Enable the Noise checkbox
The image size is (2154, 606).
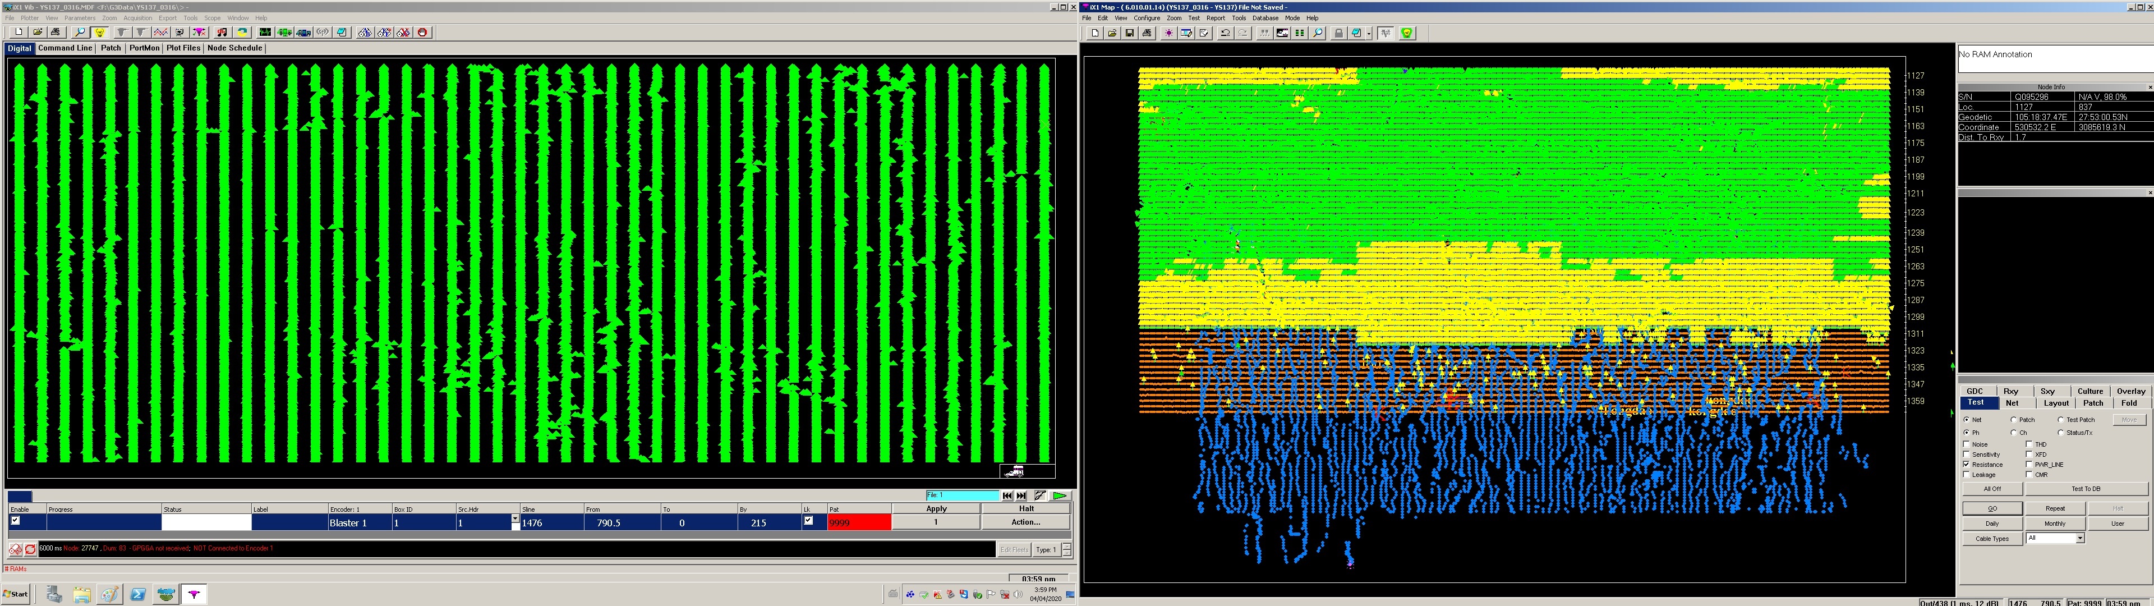point(1967,444)
